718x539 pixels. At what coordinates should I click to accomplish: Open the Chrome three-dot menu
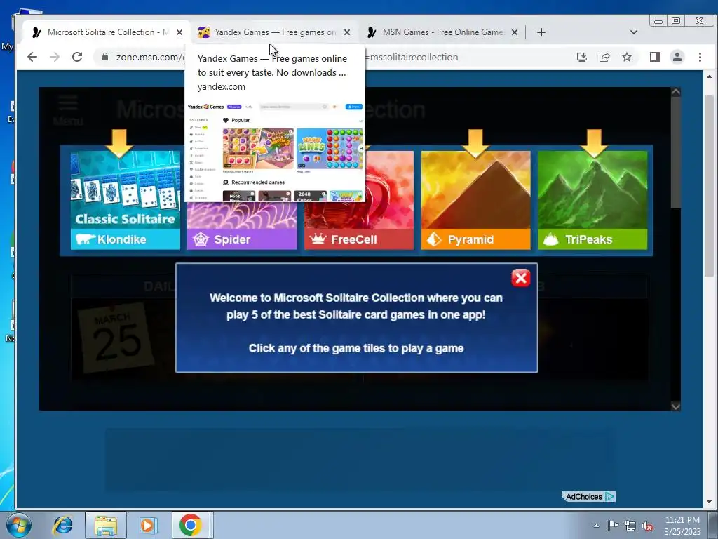(700, 57)
